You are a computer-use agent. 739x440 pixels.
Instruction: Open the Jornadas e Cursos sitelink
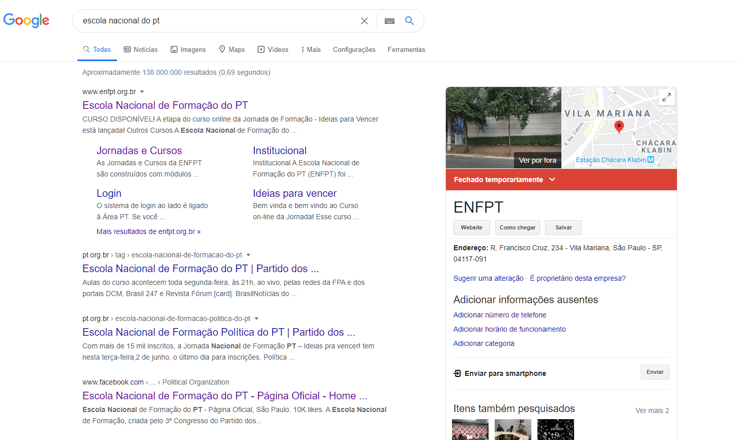[139, 151]
